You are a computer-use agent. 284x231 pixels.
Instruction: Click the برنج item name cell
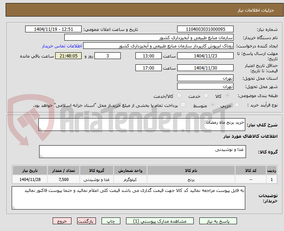[x=191, y=179]
